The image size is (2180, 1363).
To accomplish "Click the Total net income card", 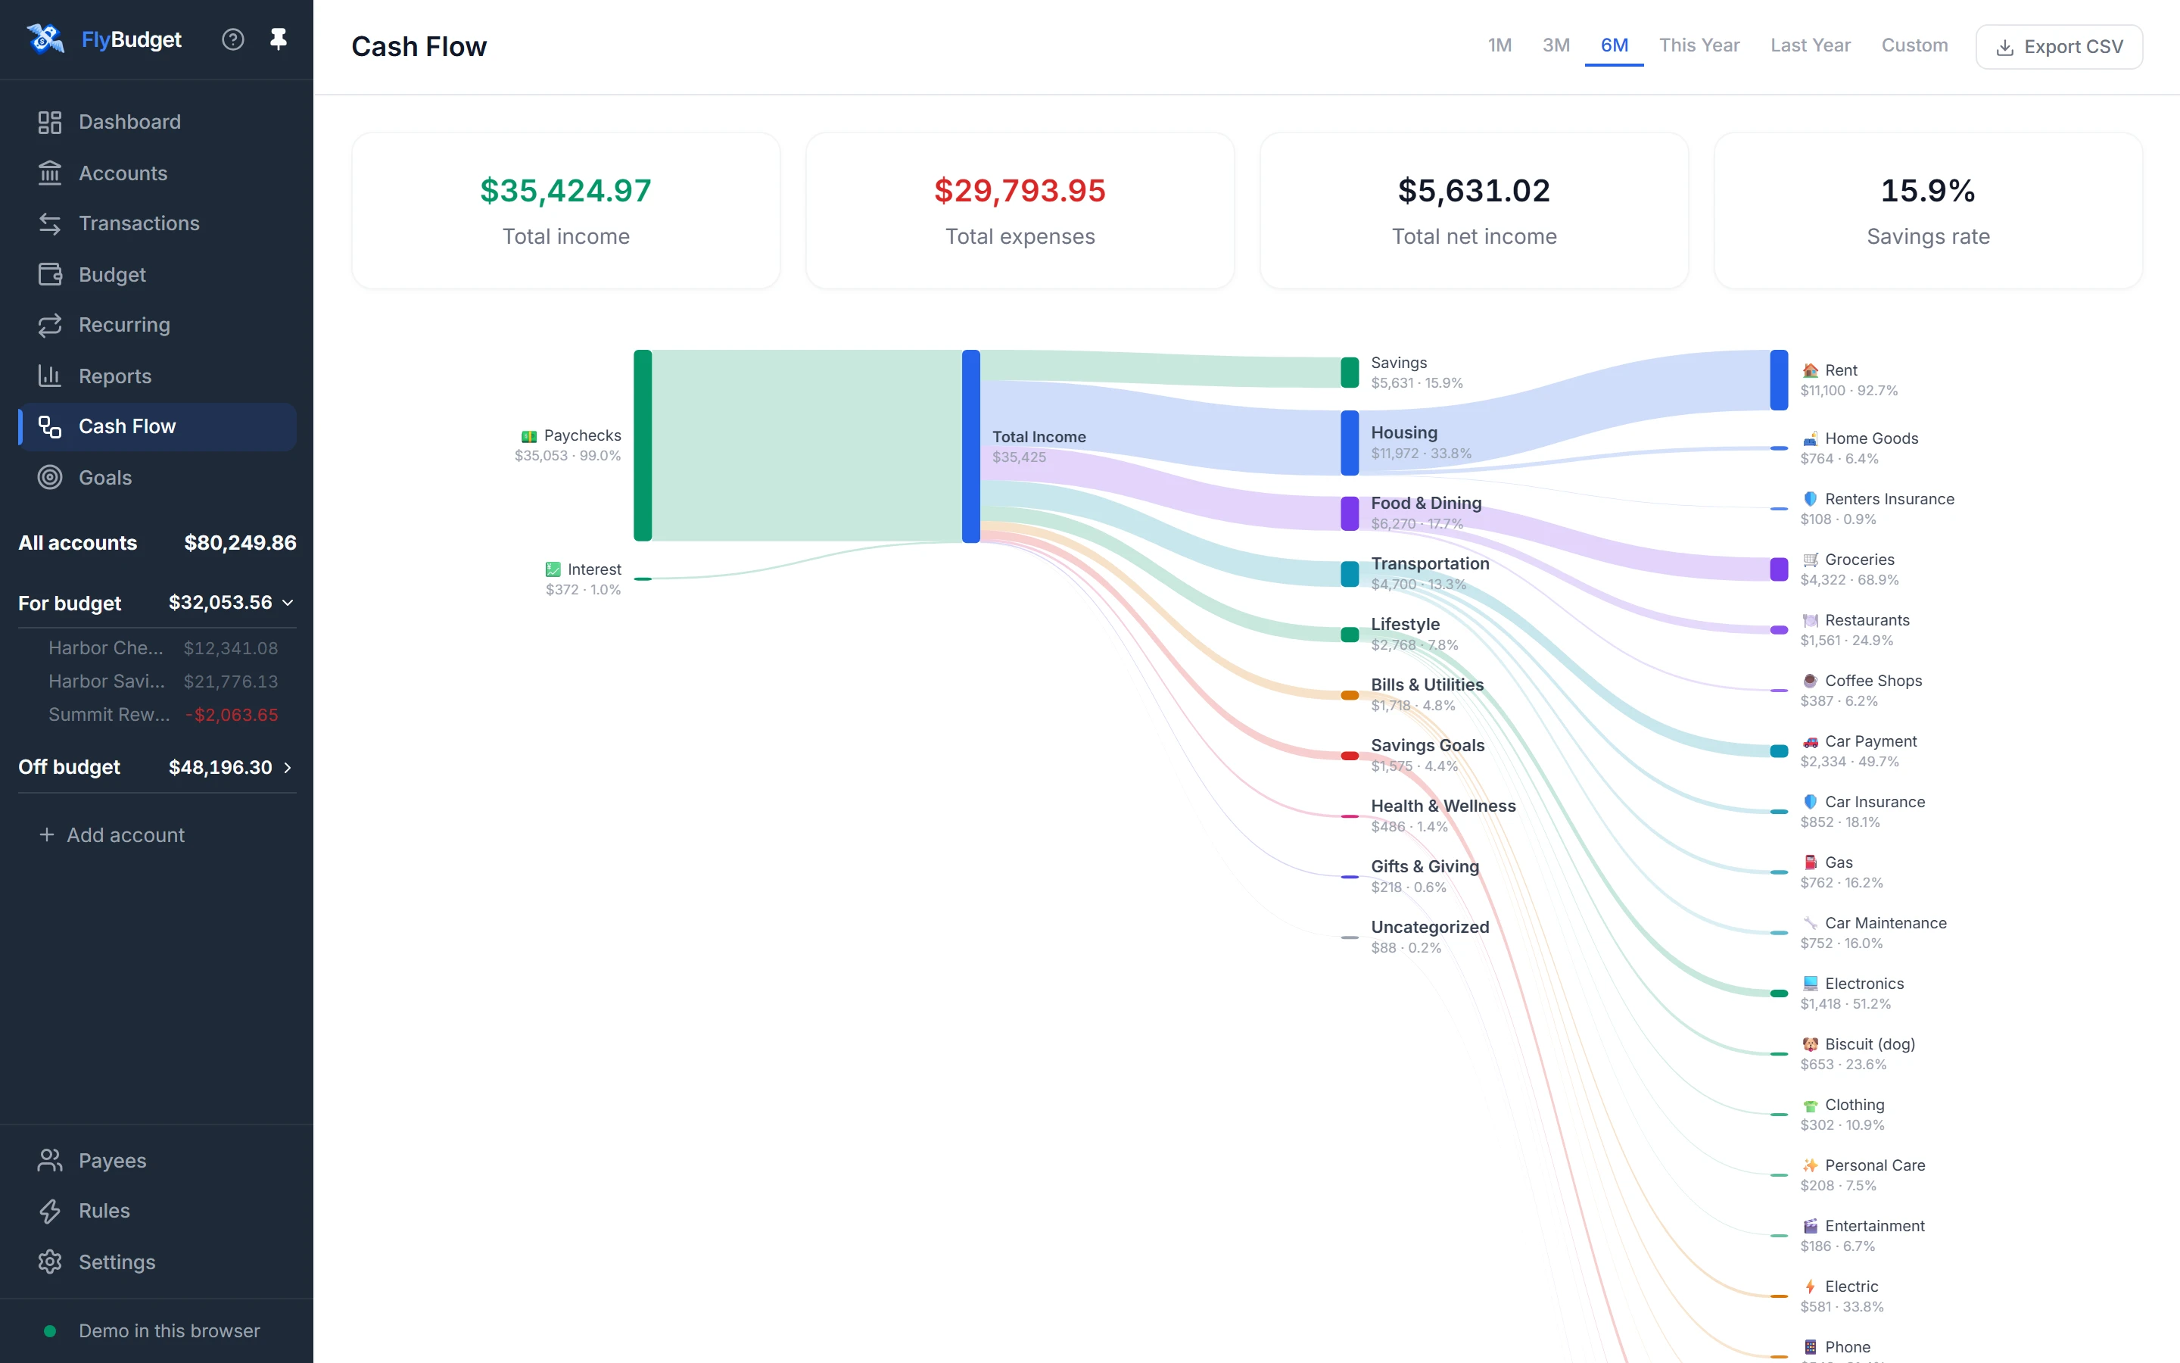I will click(x=1474, y=210).
